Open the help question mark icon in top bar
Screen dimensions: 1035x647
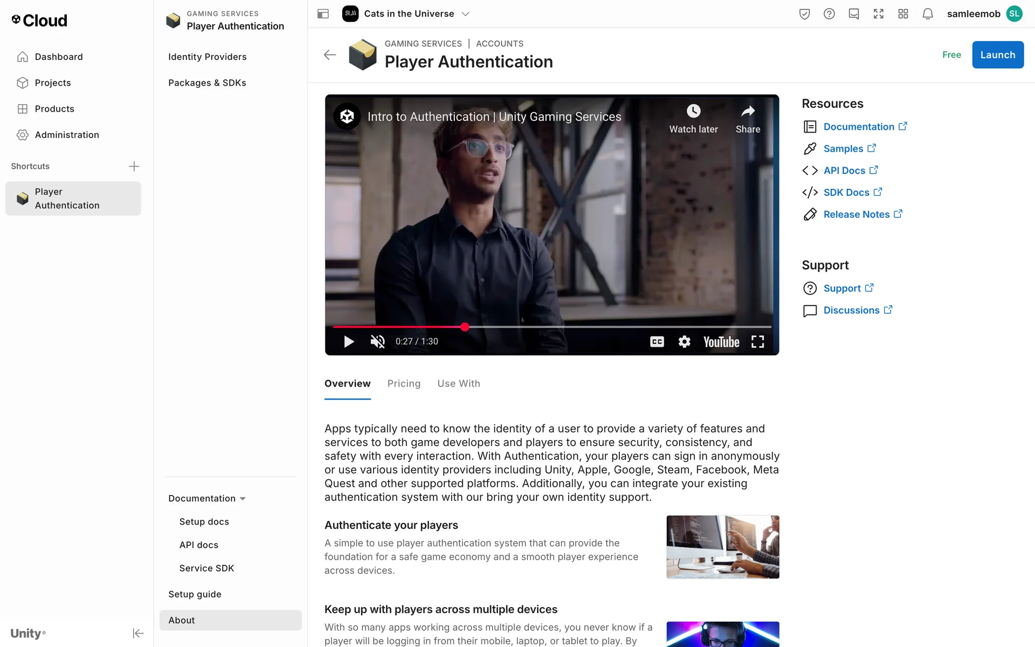(829, 14)
